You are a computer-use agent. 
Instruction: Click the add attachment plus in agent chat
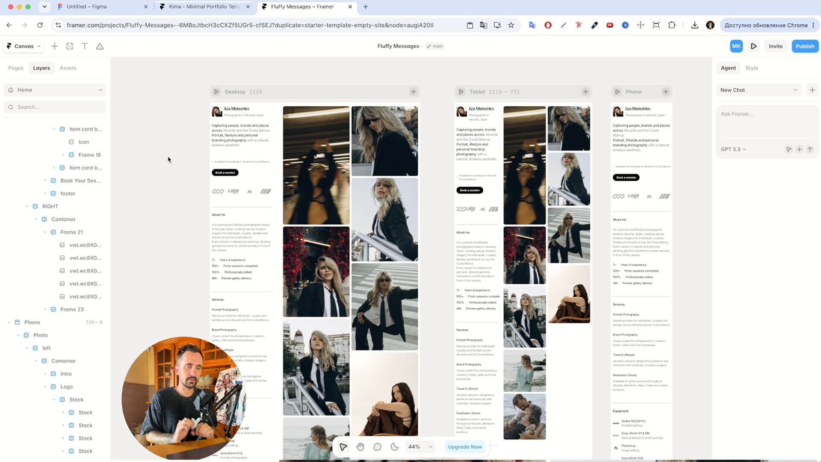click(799, 149)
